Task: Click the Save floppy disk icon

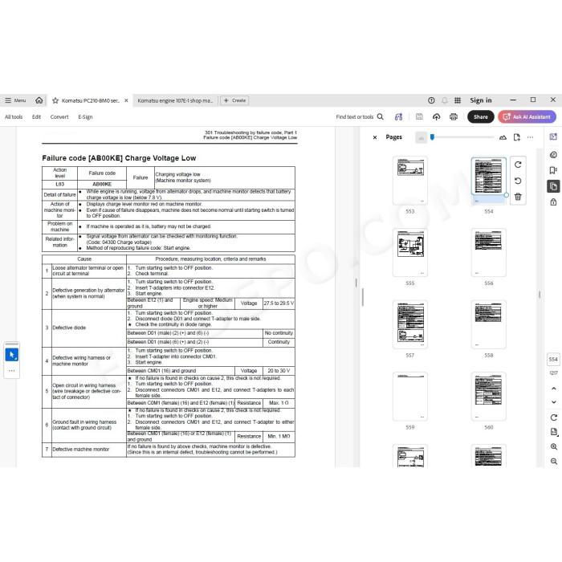Action: (x=419, y=117)
